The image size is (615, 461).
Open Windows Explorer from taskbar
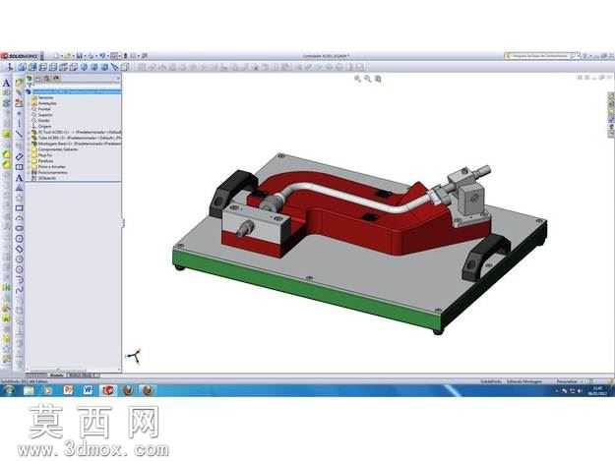click(x=29, y=390)
